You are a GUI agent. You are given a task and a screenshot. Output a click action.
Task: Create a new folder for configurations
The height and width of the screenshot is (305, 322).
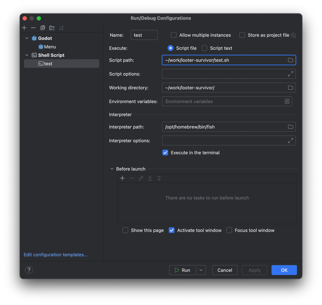[52, 28]
